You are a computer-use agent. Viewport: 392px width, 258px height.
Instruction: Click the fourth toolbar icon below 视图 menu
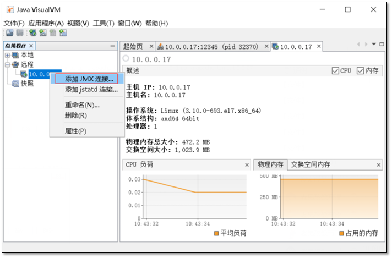(43, 33)
